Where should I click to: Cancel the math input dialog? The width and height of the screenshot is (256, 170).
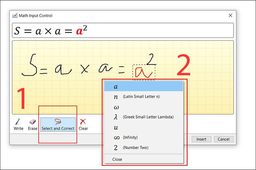point(224,139)
